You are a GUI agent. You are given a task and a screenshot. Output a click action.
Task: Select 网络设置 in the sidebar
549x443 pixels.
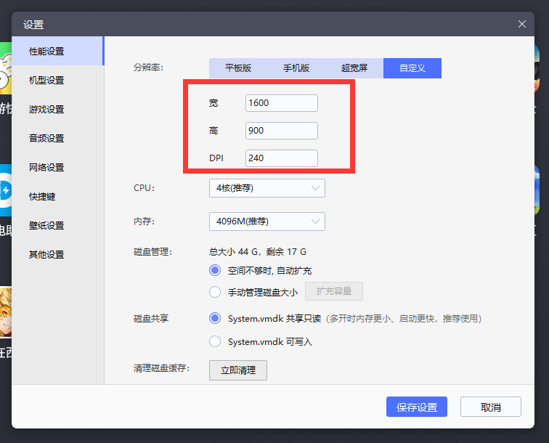click(58, 167)
